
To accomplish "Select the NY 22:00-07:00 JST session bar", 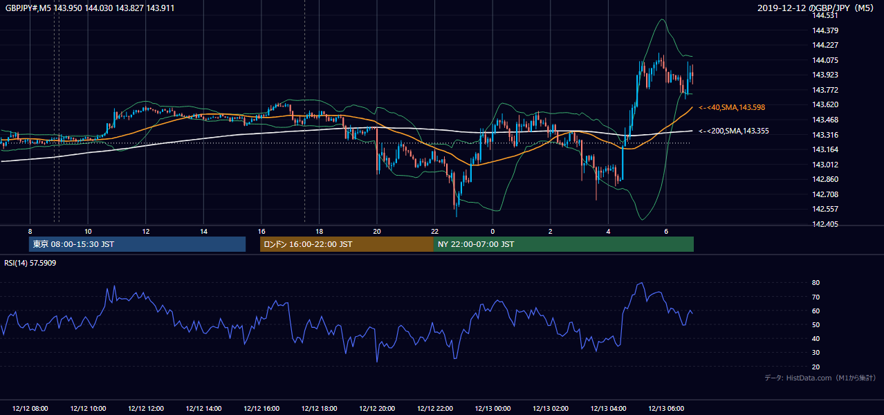I will point(564,244).
